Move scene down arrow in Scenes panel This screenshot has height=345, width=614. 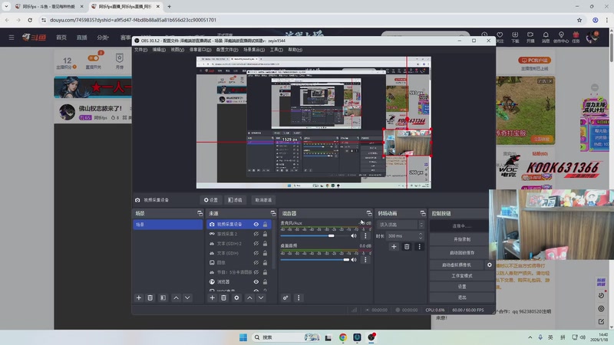[187, 297]
